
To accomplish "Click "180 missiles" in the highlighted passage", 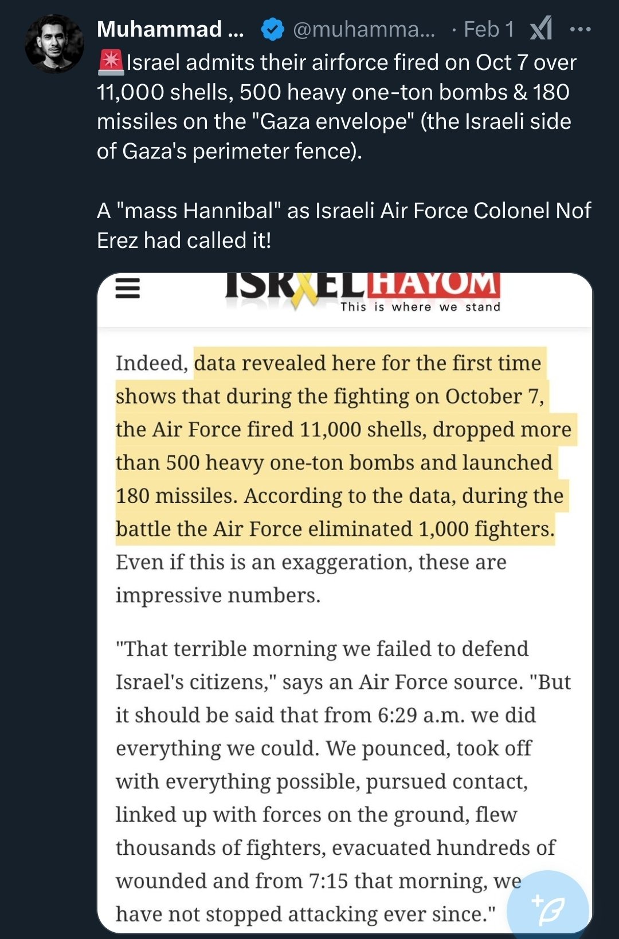I will click(x=175, y=496).
